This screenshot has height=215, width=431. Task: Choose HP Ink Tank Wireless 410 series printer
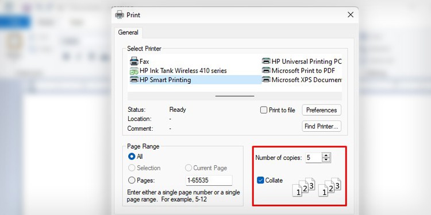[x=178, y=71]
